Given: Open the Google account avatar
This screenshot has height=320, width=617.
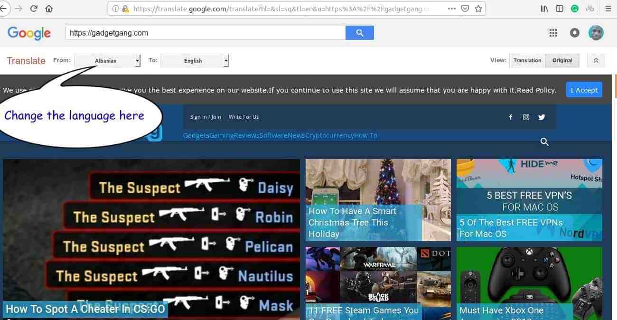Looking at the screenshot, I should (596, 33).
